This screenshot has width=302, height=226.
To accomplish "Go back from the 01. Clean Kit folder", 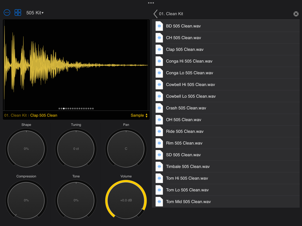I will (156, 14).
